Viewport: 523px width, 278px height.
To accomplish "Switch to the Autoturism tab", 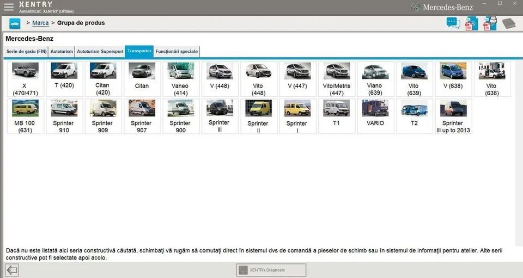I will tap(62, 52).
